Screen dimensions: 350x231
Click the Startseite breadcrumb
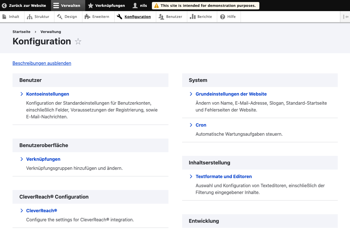21,32
